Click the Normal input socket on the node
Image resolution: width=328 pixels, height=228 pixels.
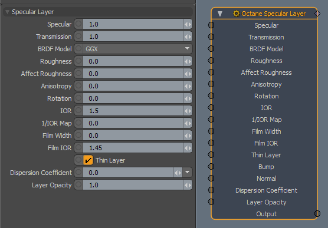[x=211, y=178]
